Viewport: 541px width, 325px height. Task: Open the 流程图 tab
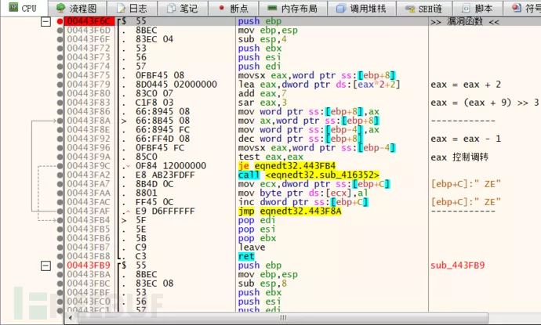click(77, 9)
